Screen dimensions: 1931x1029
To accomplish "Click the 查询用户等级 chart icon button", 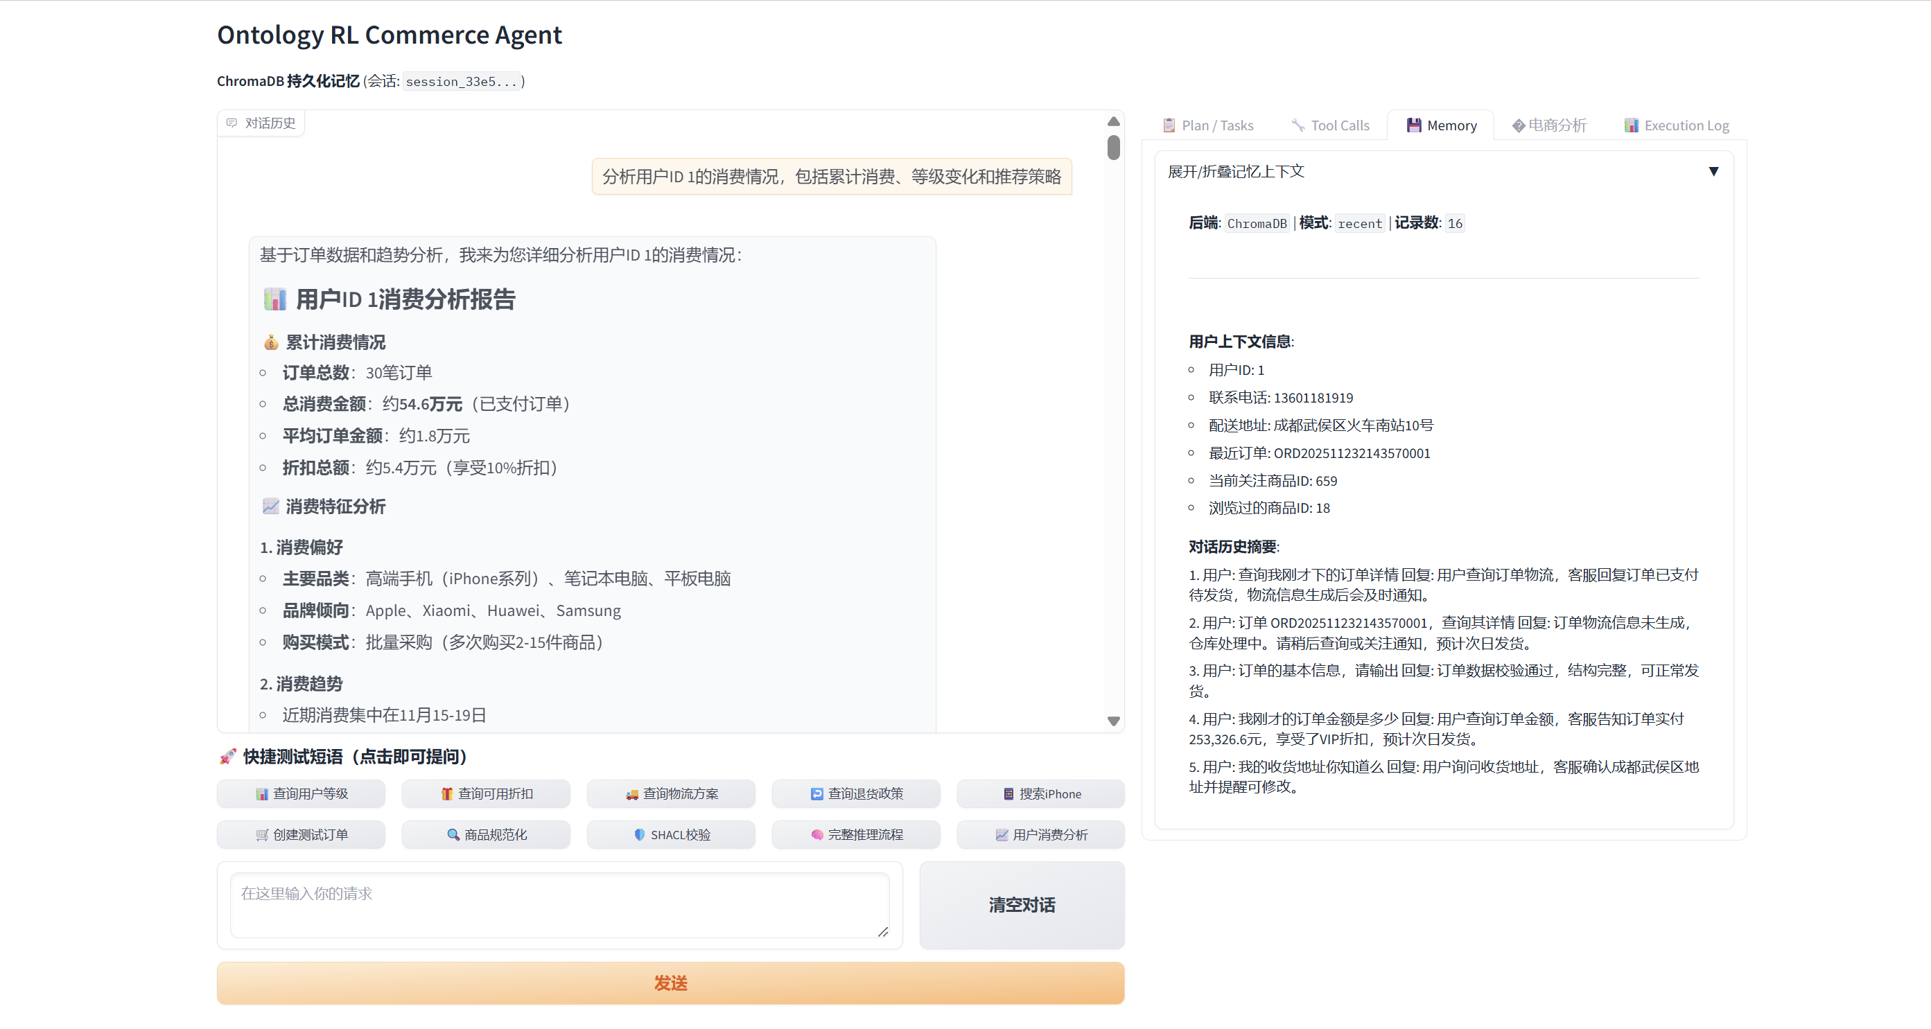I will pos(261,793).
